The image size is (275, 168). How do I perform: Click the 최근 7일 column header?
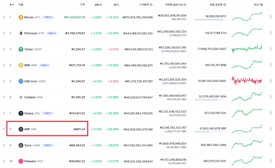coord(258,4)
